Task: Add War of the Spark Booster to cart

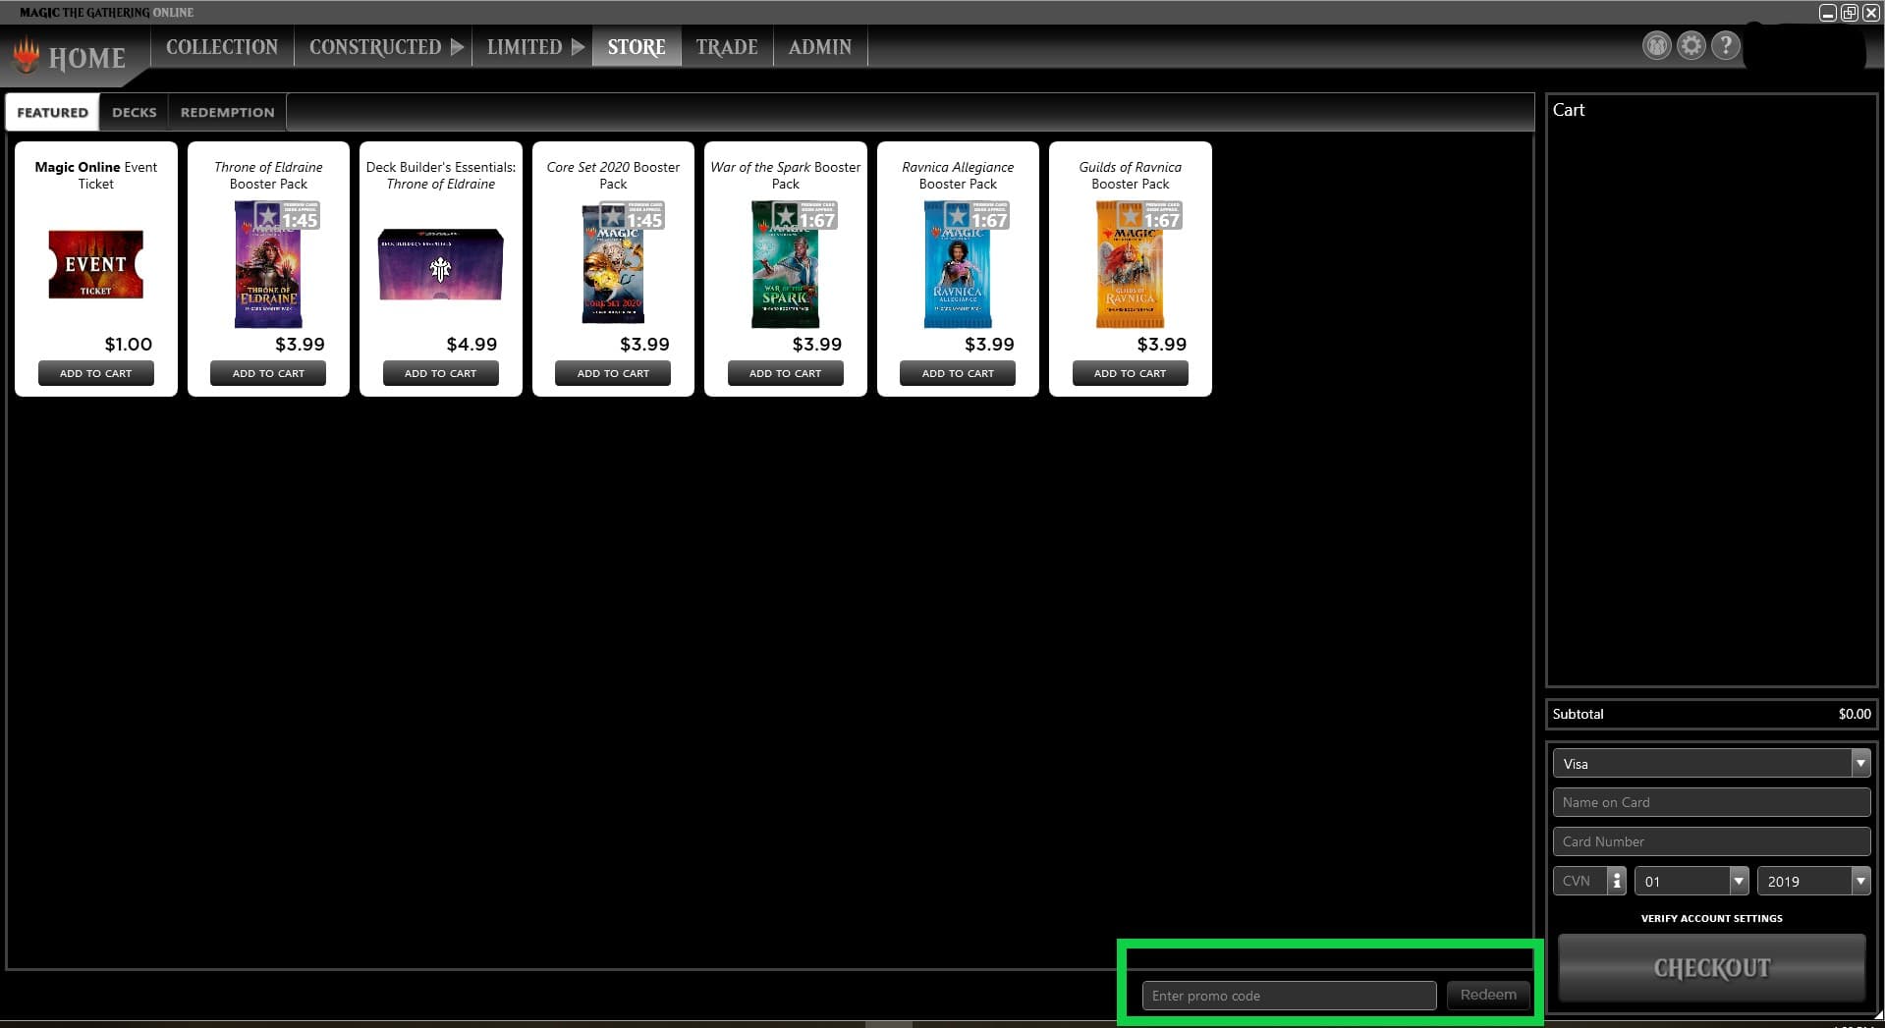Action: (786, 373)
